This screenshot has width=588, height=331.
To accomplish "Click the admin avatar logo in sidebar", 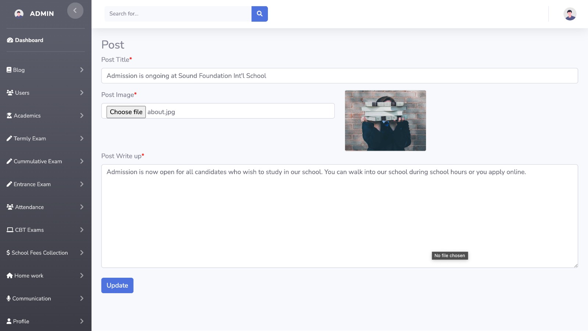I will 19,14.
